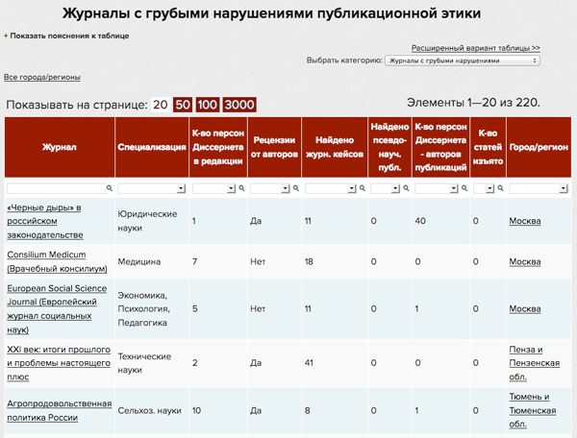This screenshot has height=438, width=577.
Task: Click the Все города/регионы link
Action: tap(42, 77)
